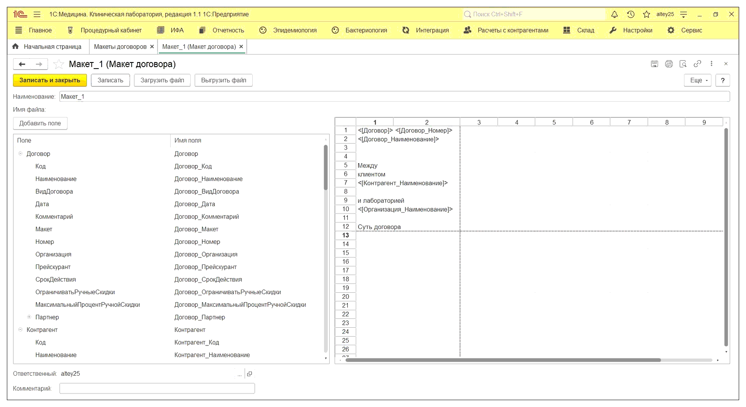
Task: Switch to Макеты договоров tab
Action: coord(120,47)
